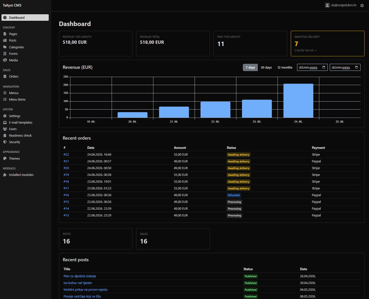Open post 'Iza kulisa: naš tjedan'
369x299 pixels.
tap(78, 283)
